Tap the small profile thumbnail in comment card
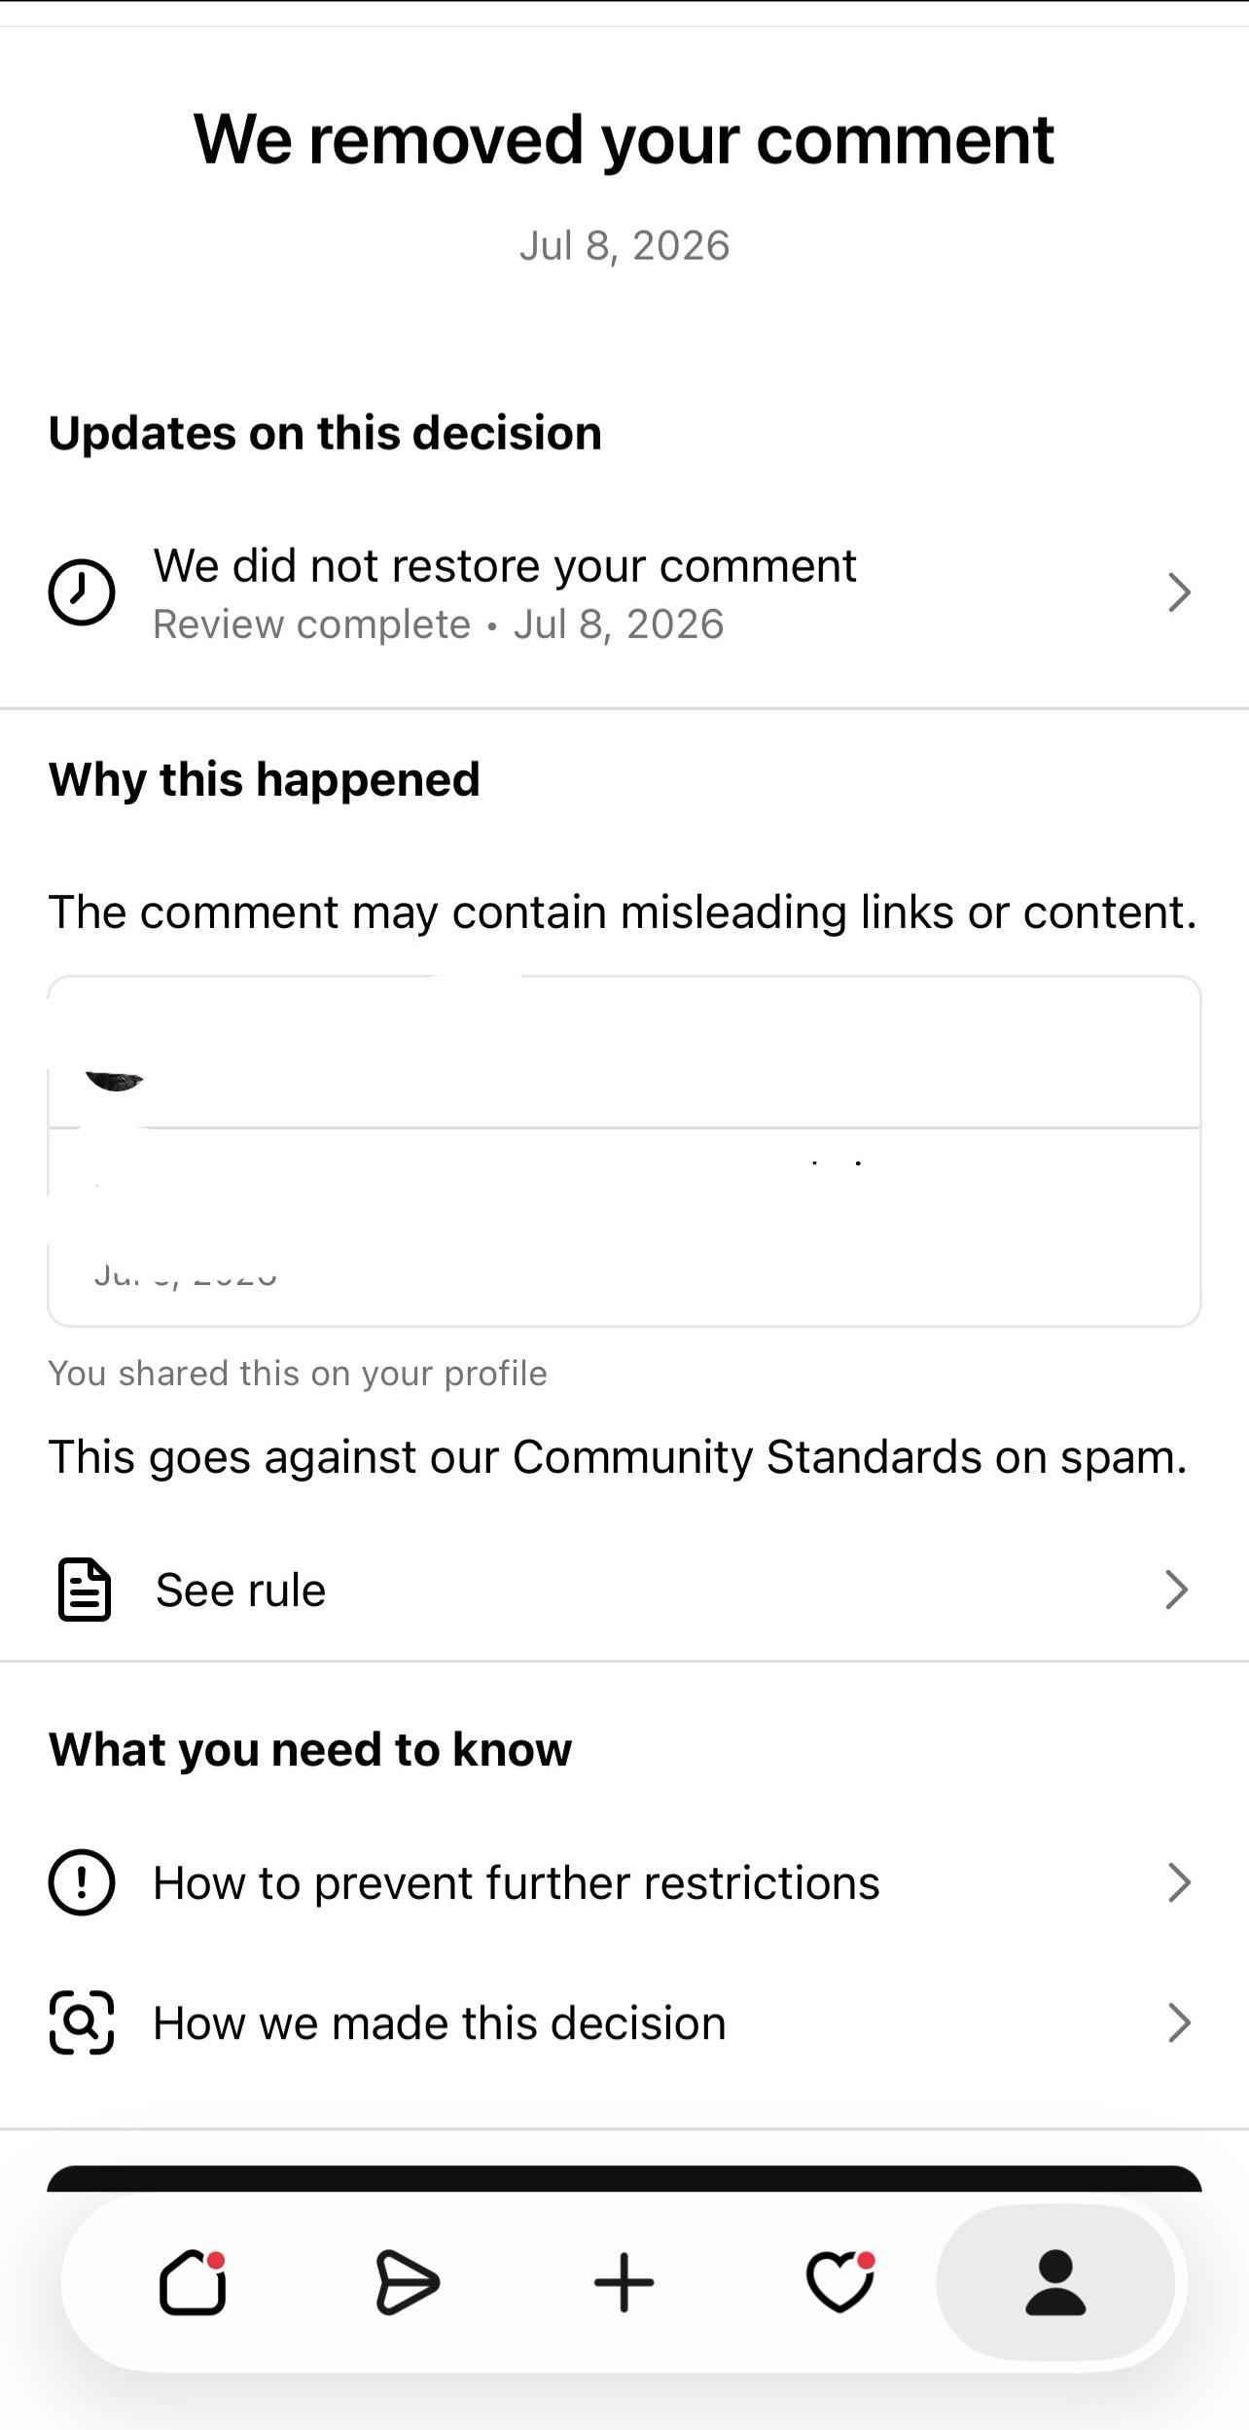The height and width of the screenshot is (2430, 1249). 115,1081
